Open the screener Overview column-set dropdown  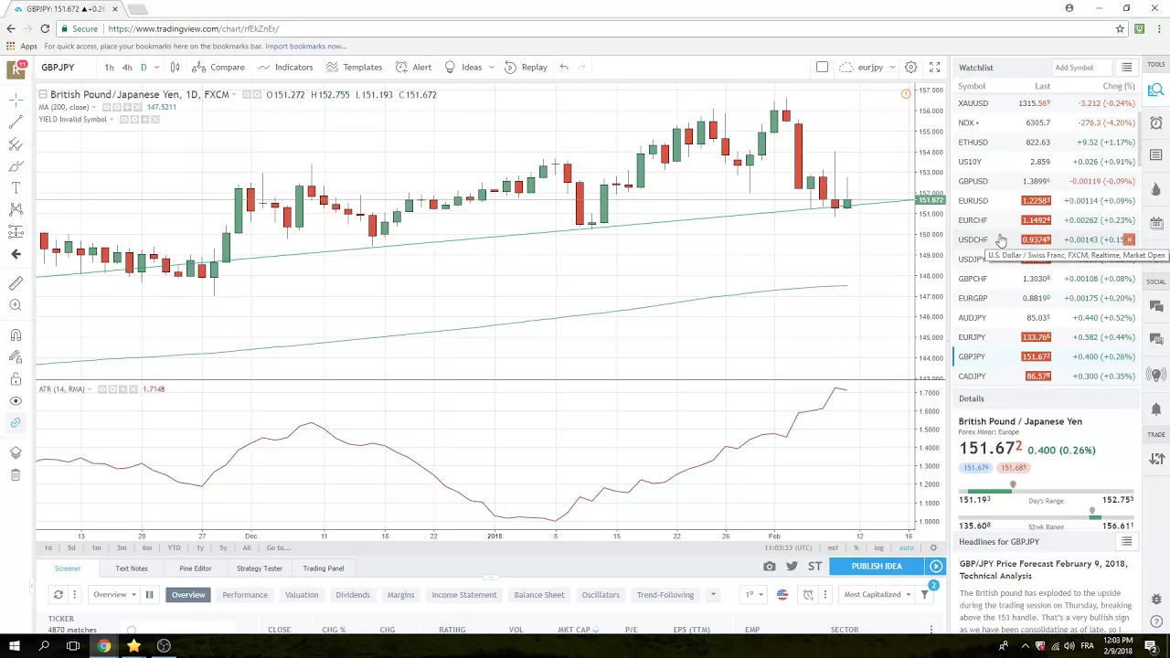pos(114,595)
